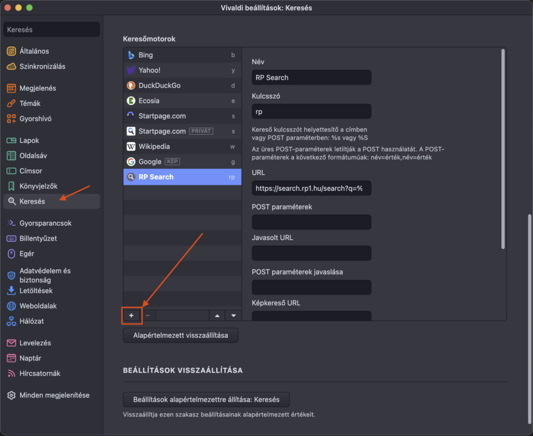The height and width of the screenshot is (436, 533).
Task: Click the Lapok tabs icon
Action: coord(11,141)
